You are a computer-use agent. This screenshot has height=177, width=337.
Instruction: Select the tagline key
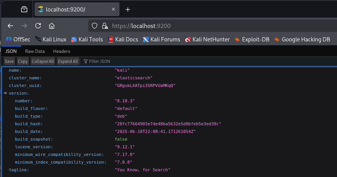pos(19,170)
